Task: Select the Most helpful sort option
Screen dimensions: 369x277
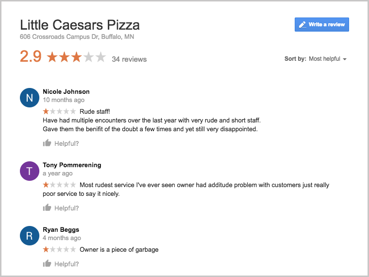Action: coord(324,59)
